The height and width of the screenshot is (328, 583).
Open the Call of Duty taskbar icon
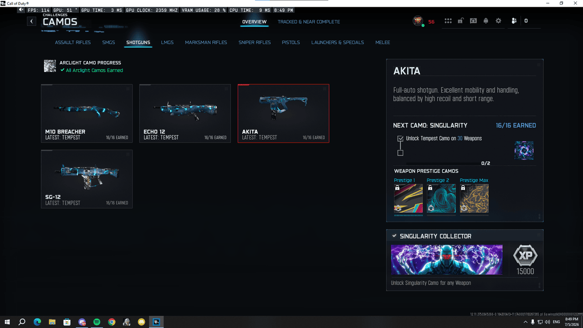click(156, 322)
